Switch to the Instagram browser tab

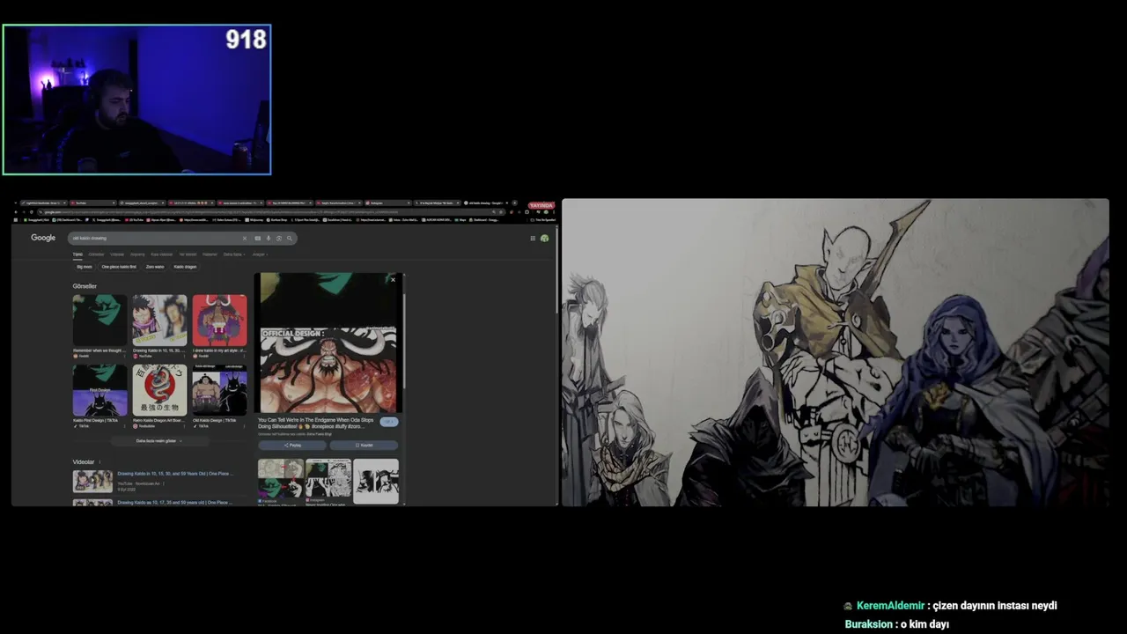(387, 203)
